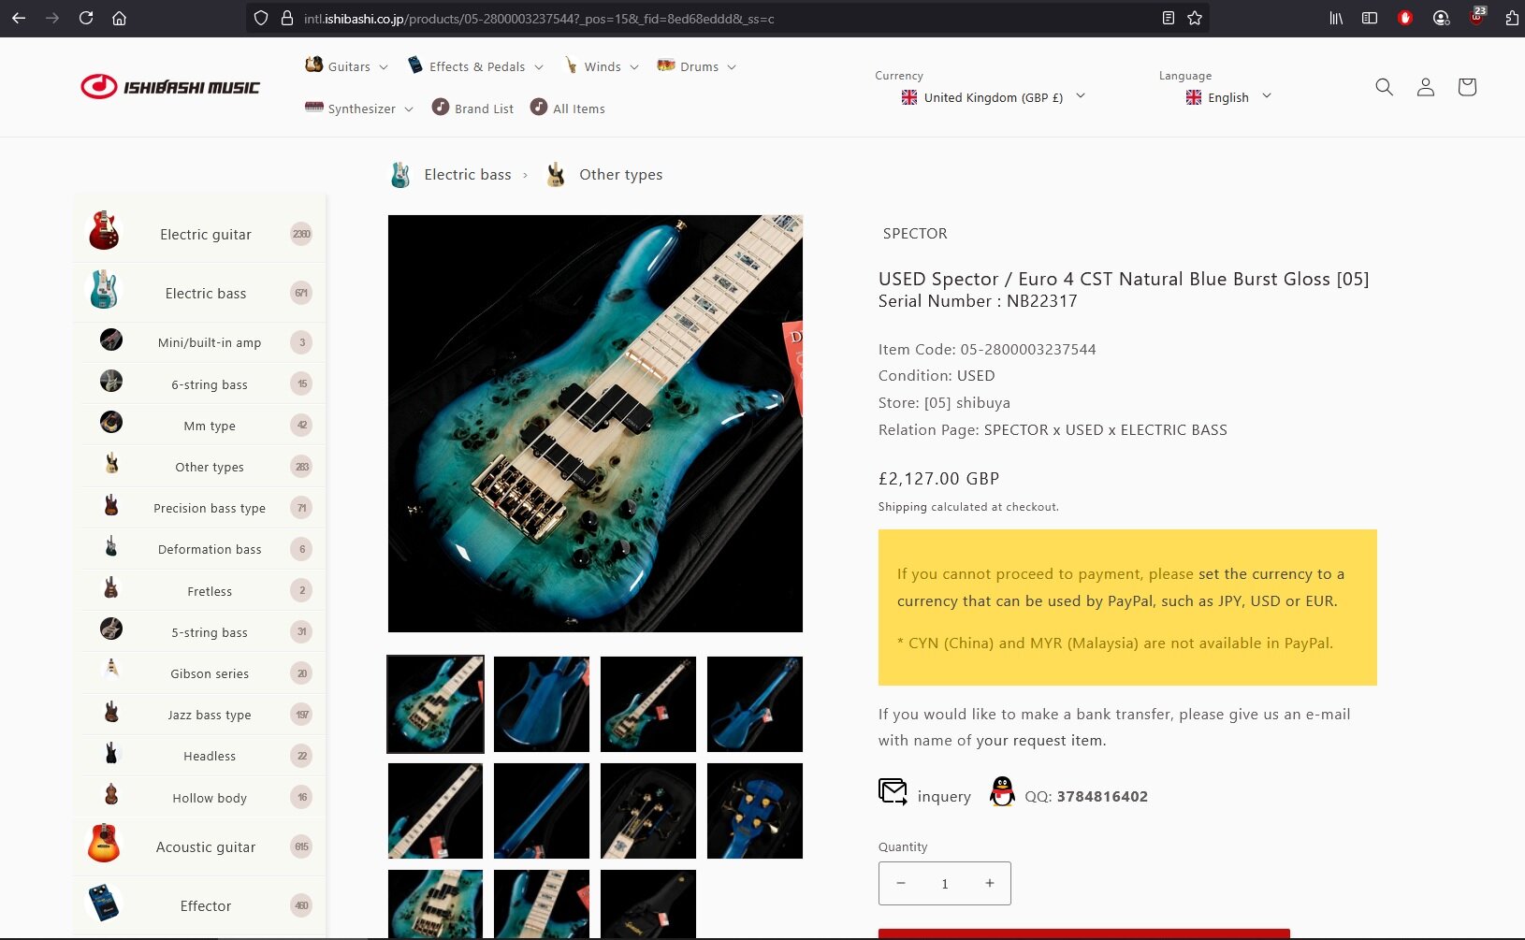Expand the Drums menu
Screen dimensions: 1525x940
697,65
